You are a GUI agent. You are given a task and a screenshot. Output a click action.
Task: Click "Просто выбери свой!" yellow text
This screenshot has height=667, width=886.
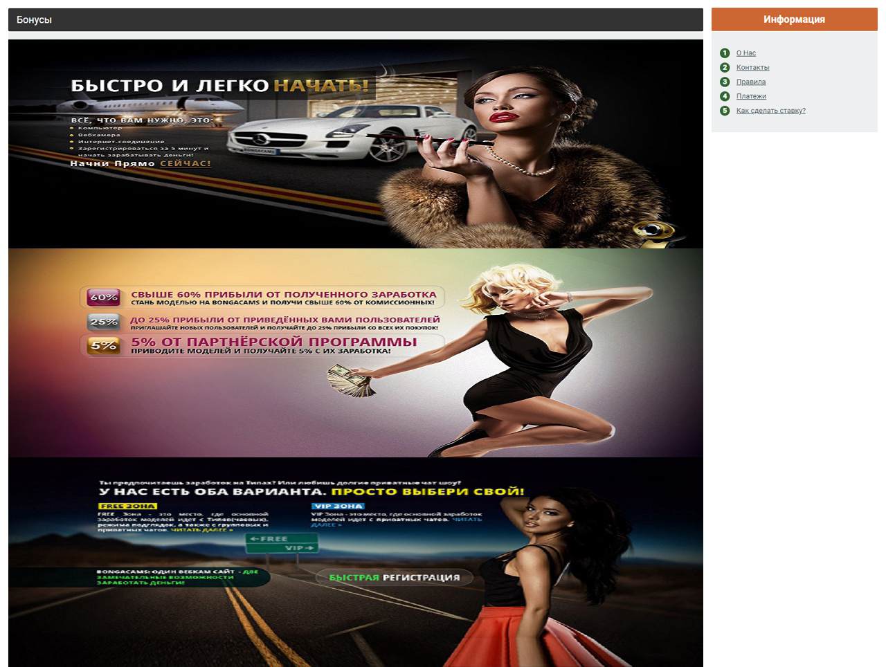coord(428,492)
